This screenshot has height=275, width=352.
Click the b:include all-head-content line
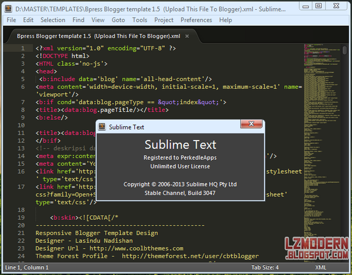click(125, 79)
